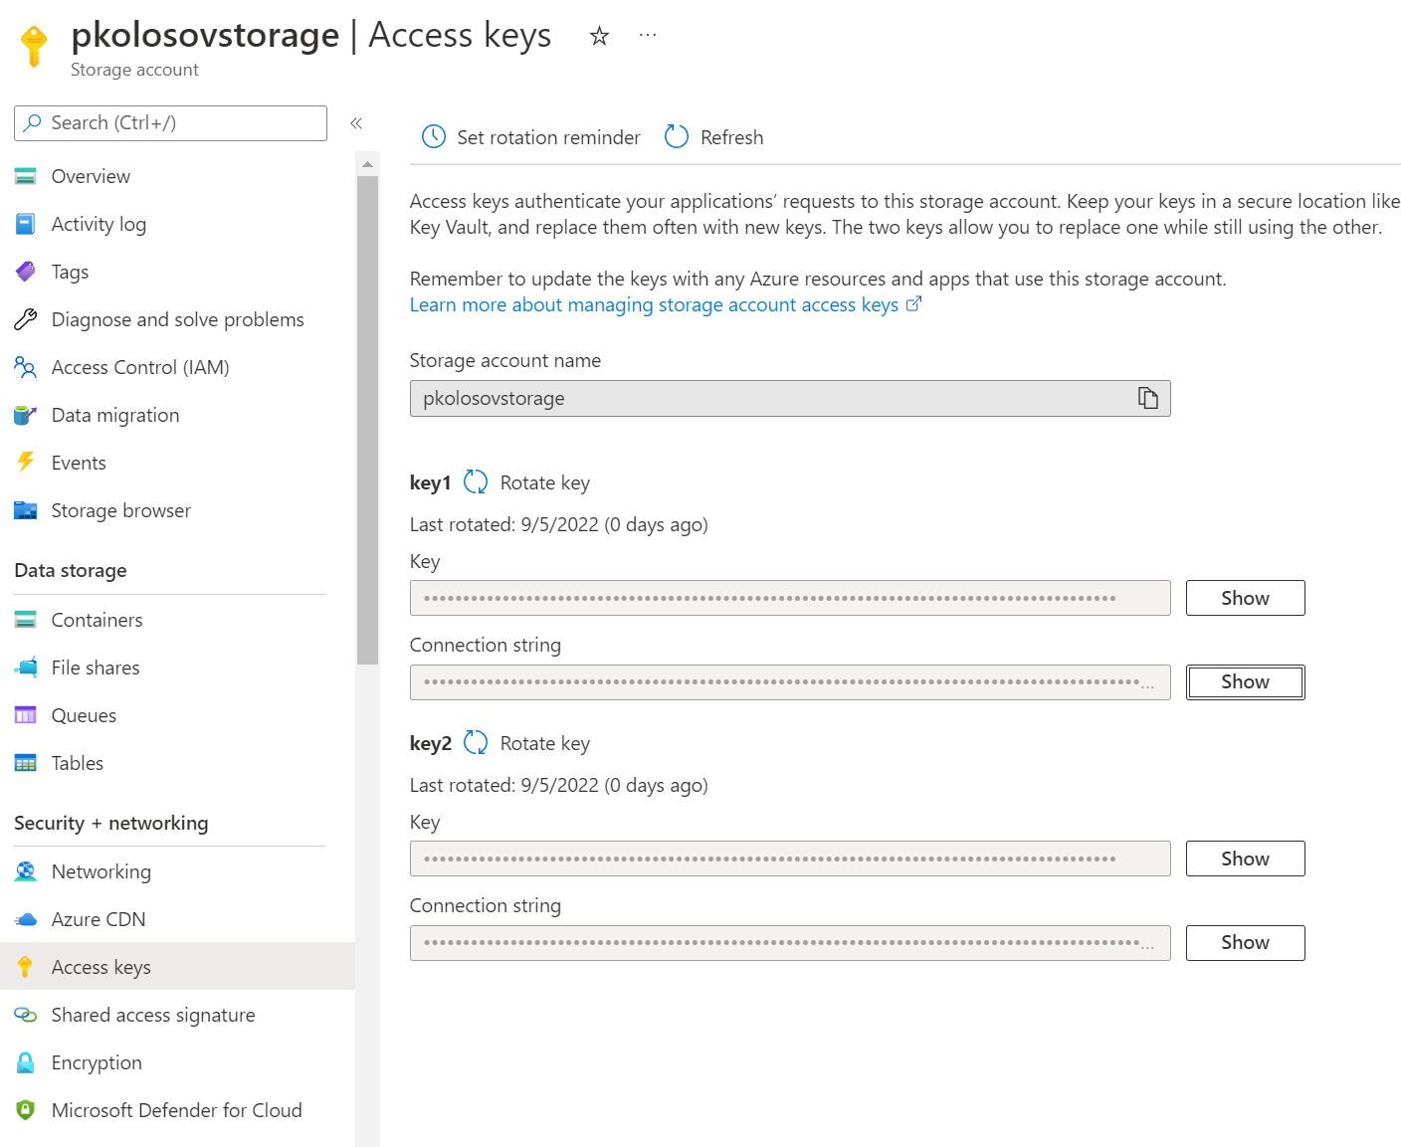Open the Microsoft Defender for Cloud shield icon
This screenshot has height=1147, width=1401.
point(26,1110)
